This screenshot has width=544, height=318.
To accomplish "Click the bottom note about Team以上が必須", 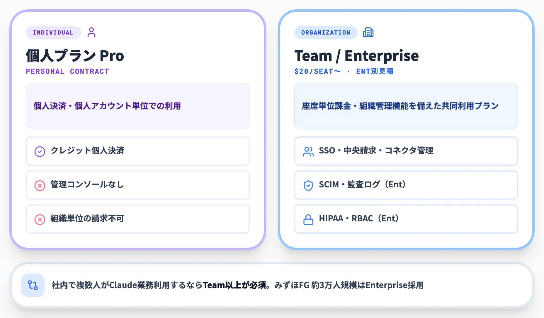I will coord(238,285).
